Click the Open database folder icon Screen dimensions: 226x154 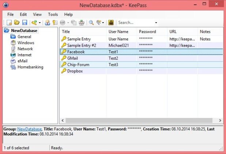(17, 23)
